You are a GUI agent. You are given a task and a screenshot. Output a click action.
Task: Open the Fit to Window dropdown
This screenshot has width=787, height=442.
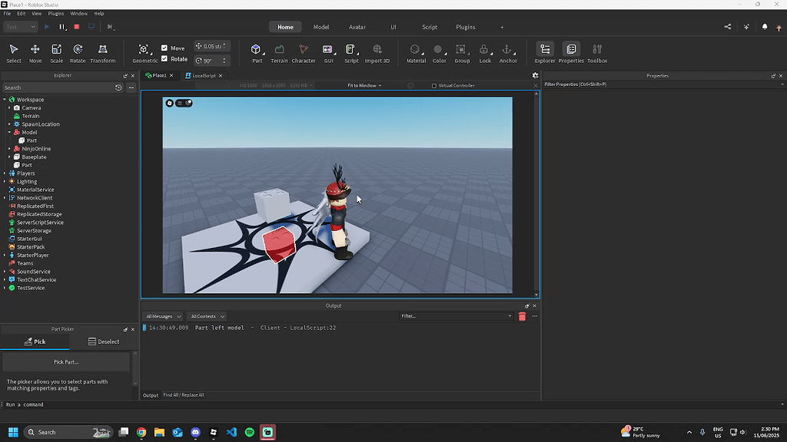[364, 85]
